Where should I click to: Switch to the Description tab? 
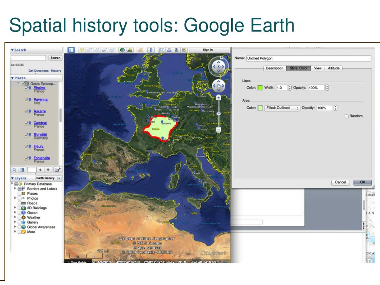(x=275, y=68)
